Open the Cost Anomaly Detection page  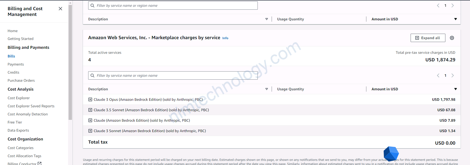click(27, 114)
